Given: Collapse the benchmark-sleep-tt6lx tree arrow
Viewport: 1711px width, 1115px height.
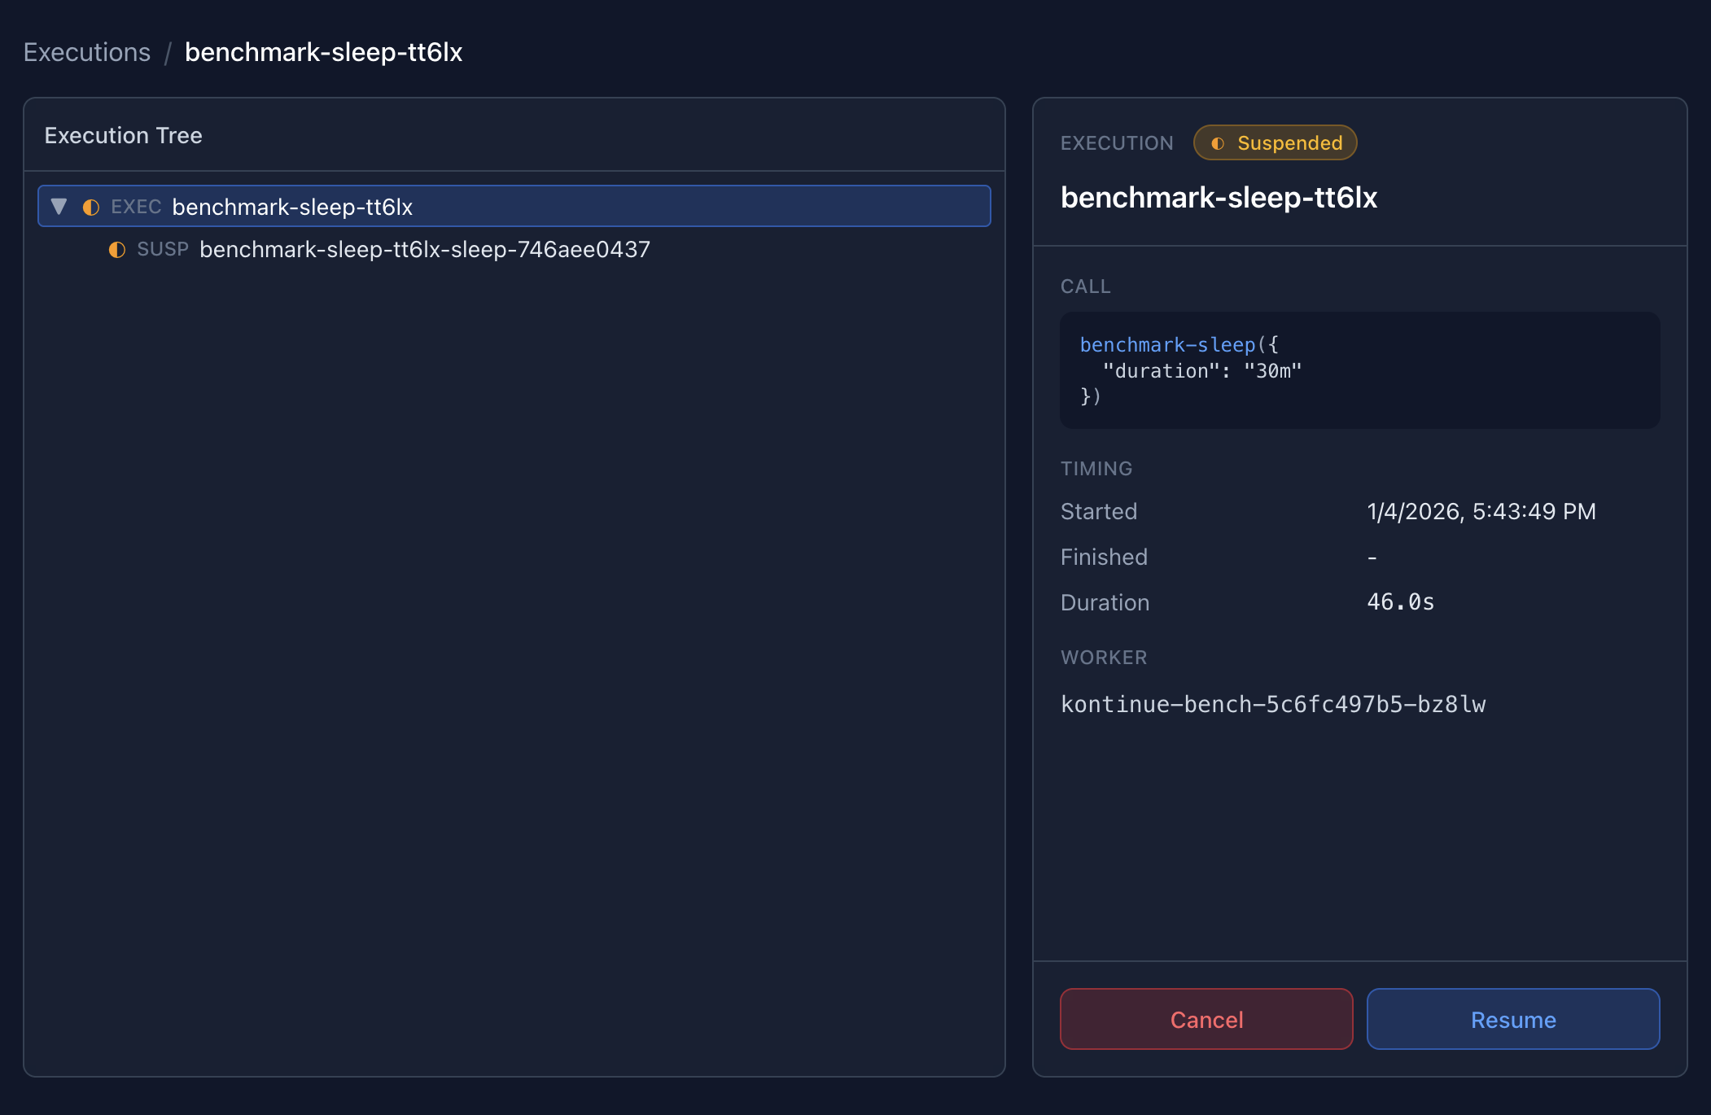Looking at the screenshot, I should click(x=59, y=207).
